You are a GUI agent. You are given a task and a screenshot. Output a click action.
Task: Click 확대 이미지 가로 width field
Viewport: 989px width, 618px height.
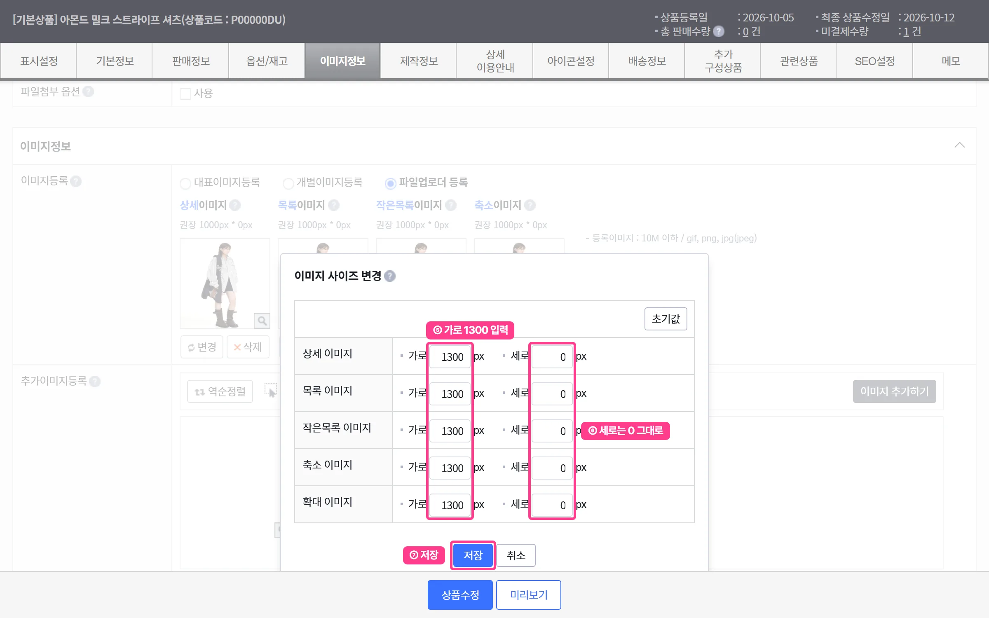[450, 505]
